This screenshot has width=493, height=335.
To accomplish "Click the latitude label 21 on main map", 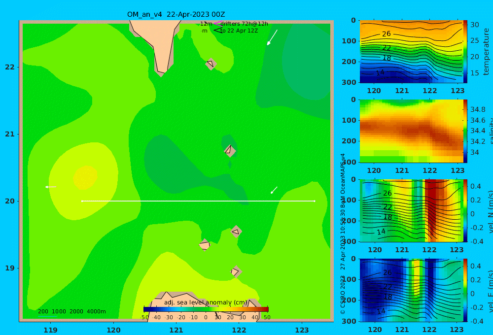I will (x=10, y=134).
